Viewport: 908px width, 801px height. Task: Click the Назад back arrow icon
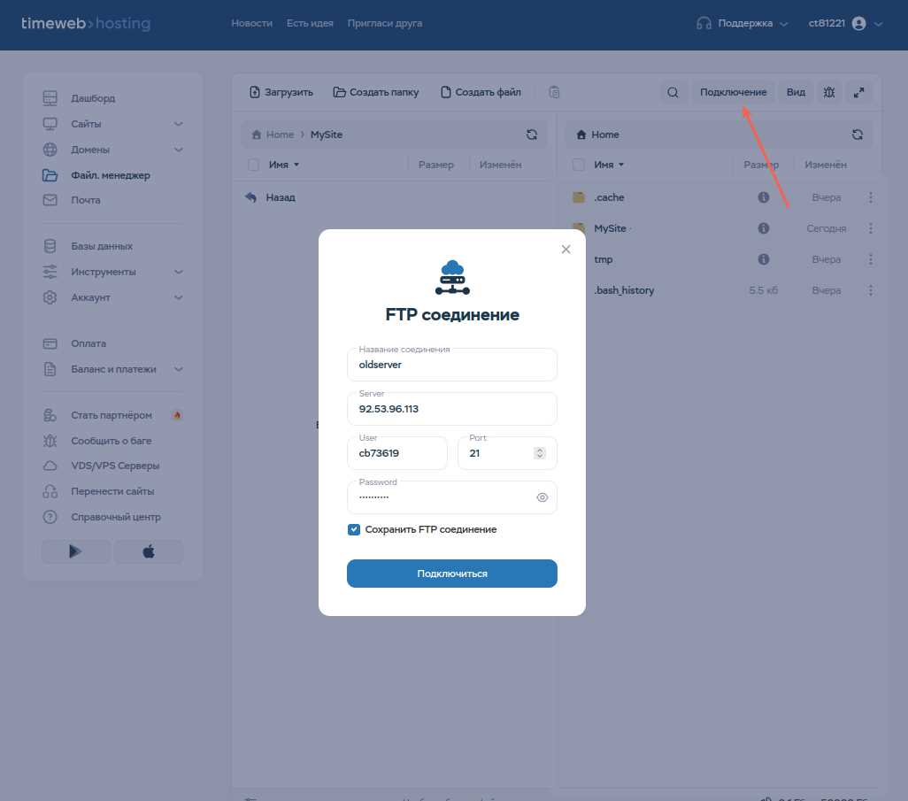point(250,197)
